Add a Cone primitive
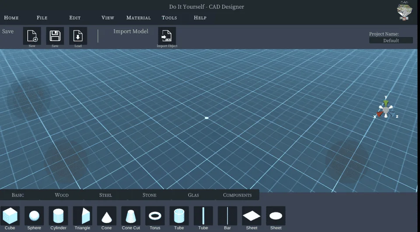This screenshot has height=232, width=420. coord(107,216)
